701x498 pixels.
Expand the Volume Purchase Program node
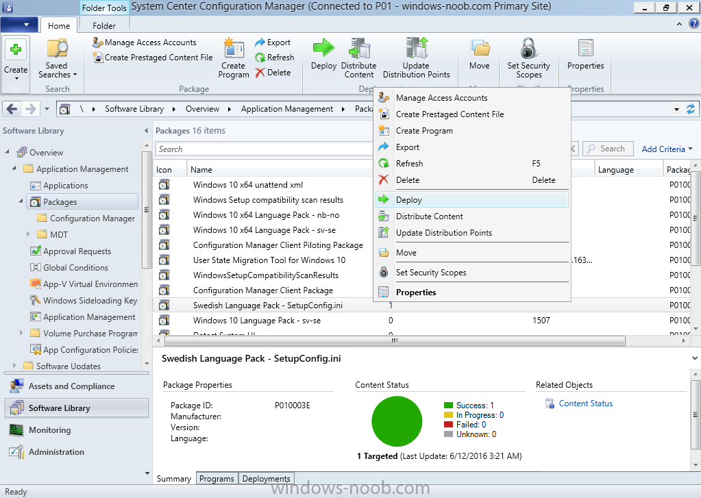[x=21, y=333]
